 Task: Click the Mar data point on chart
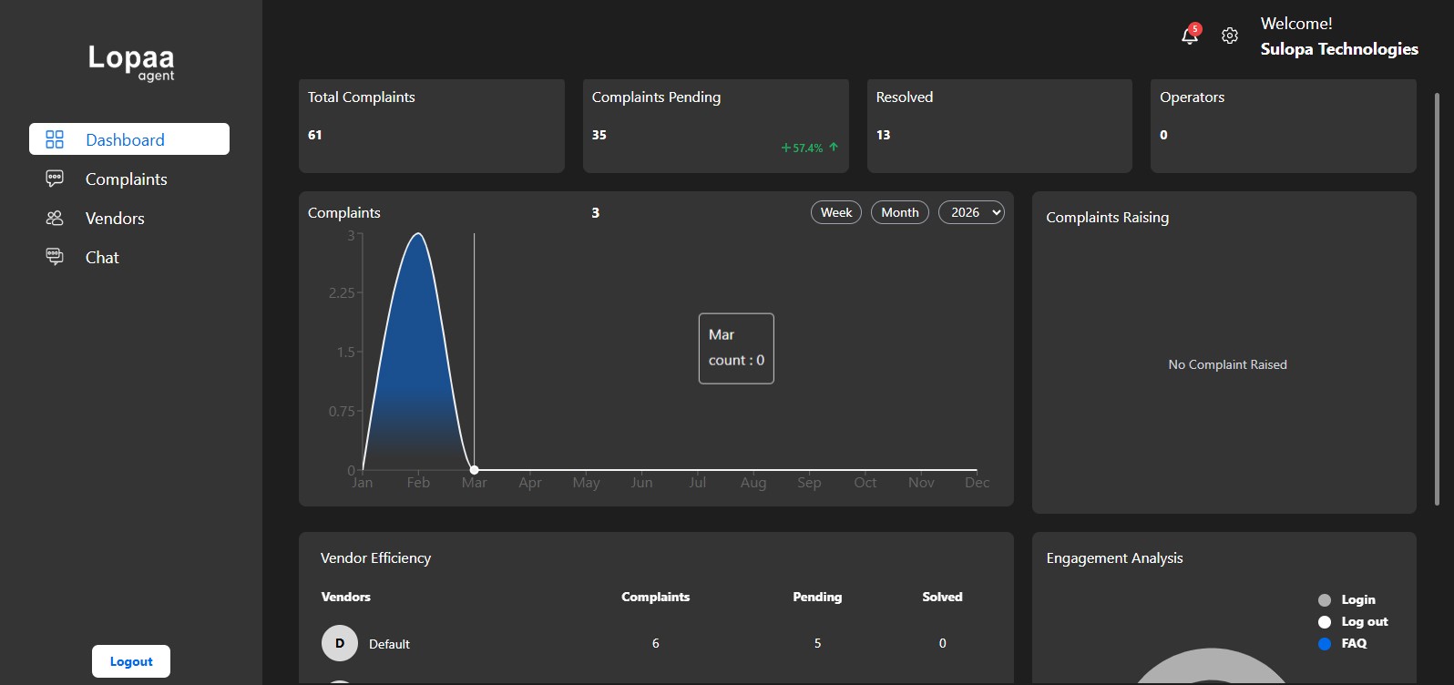pyautogui.click(x=474, y=470)
